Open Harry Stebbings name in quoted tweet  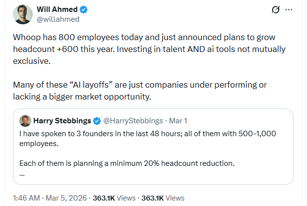tap(61, 121)
